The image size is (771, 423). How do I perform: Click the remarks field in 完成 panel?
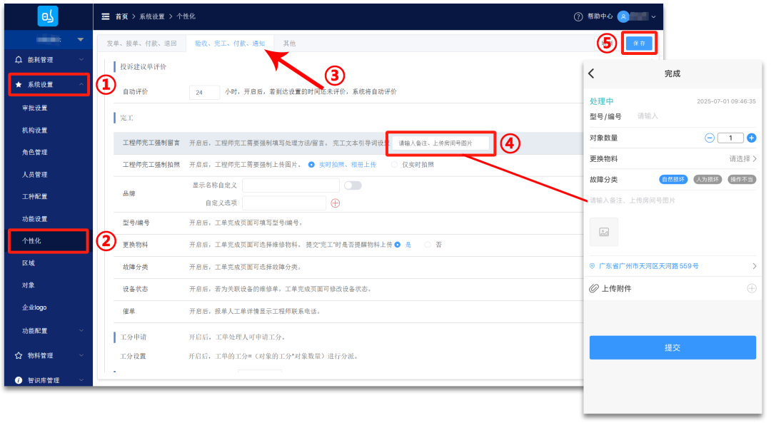(633, 200)
